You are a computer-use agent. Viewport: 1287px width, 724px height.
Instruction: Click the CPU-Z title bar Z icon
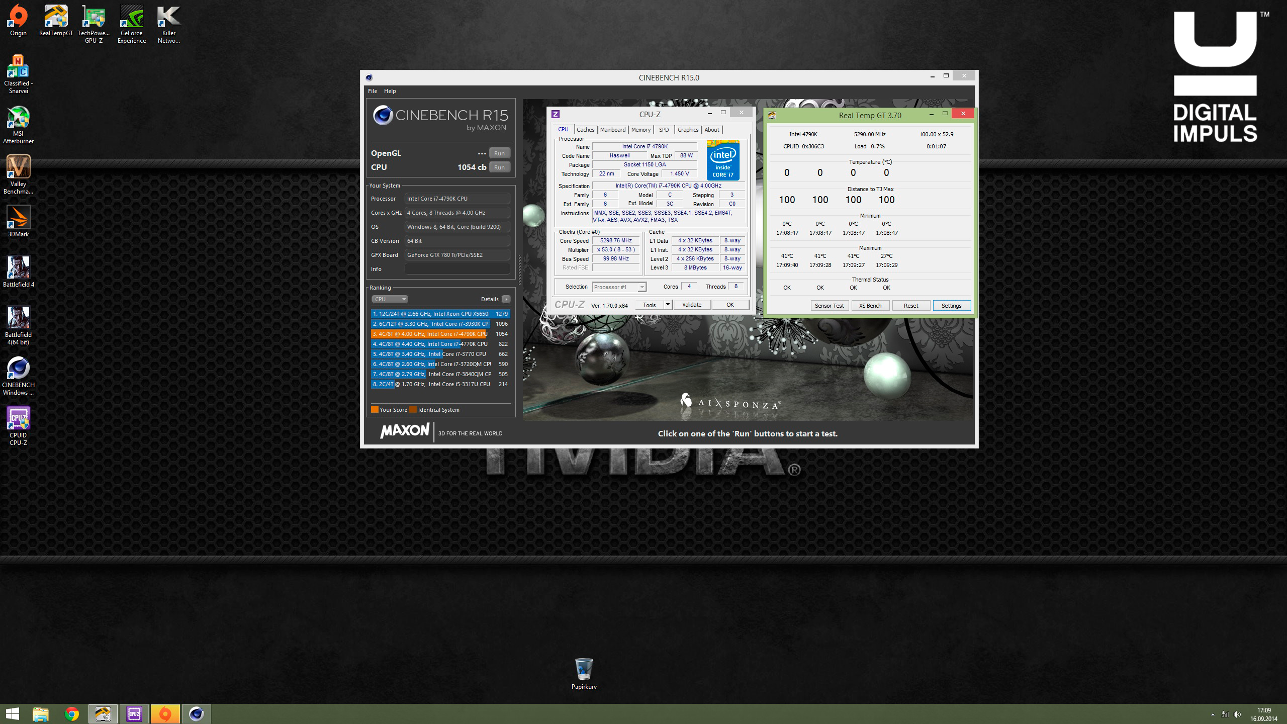pyautogui.click(x=555, y=114)
